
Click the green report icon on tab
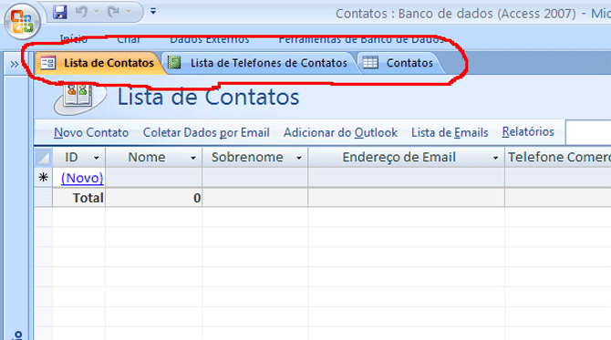click(174, 63)
